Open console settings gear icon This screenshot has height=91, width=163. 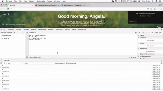161,63
